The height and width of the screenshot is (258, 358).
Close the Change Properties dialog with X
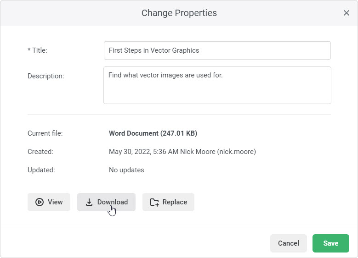347,13
